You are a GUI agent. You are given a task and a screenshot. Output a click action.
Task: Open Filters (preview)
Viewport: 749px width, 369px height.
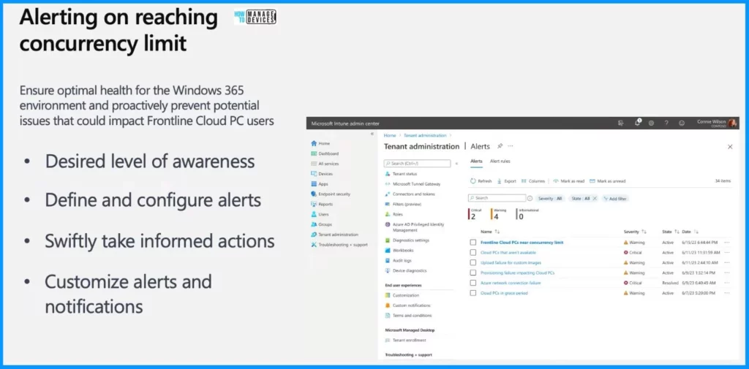403,204
